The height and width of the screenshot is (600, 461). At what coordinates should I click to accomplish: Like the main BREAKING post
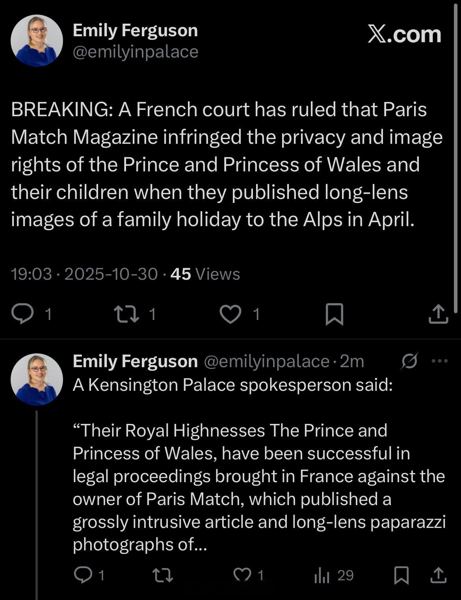230,314
